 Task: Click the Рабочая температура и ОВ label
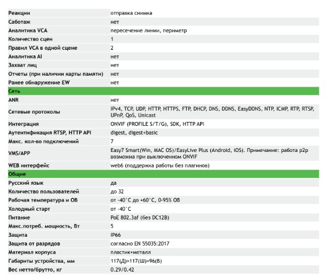click(43, 200)
